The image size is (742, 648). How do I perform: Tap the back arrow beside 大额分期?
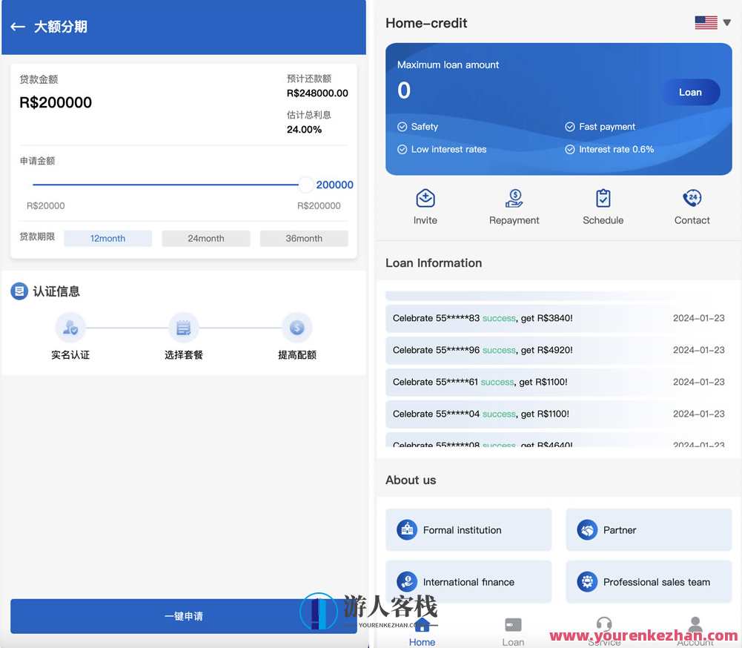pyautogui.click(x=17, y=27)
